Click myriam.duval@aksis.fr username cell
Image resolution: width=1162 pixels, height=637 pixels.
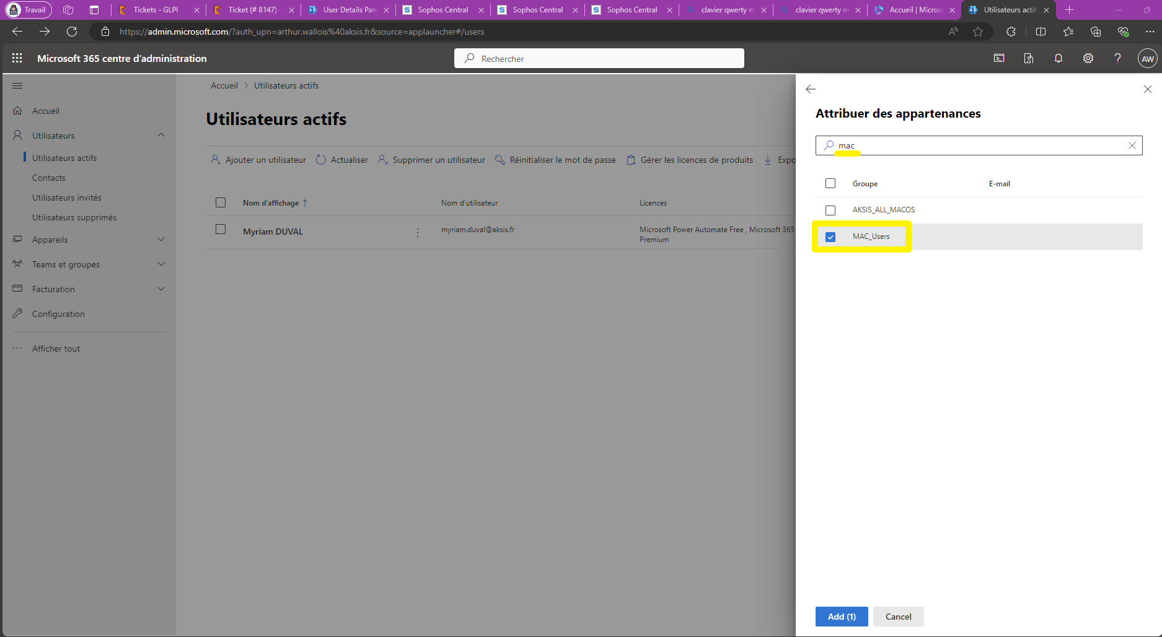(478, 230)
